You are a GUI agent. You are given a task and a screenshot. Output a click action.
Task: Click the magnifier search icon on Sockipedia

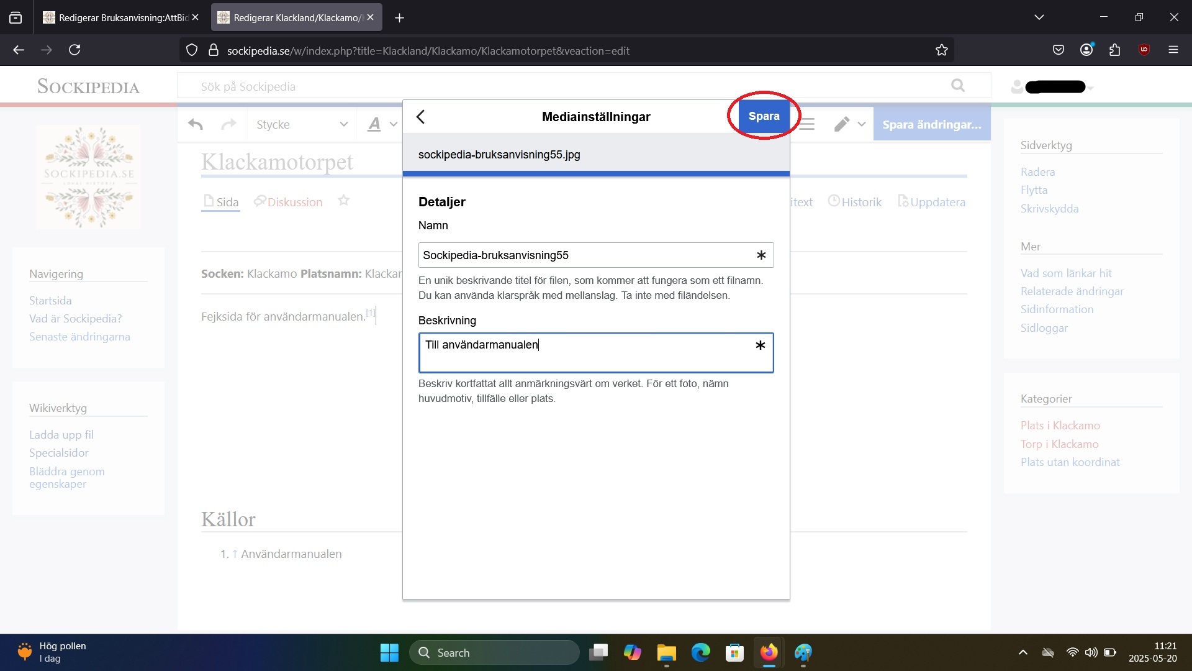point(958,86)
